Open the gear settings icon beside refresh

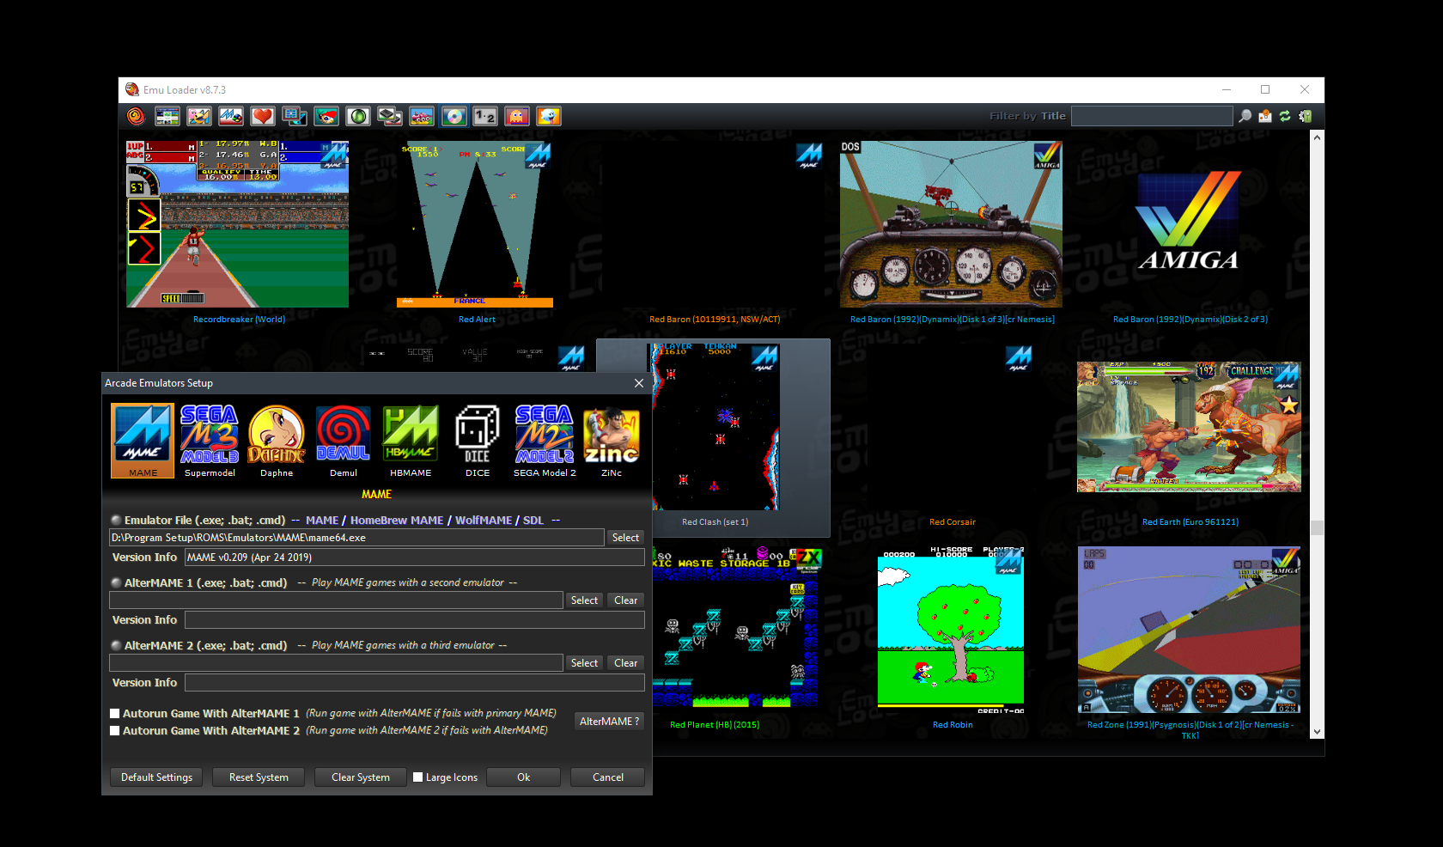click(x=1306, y=116)
